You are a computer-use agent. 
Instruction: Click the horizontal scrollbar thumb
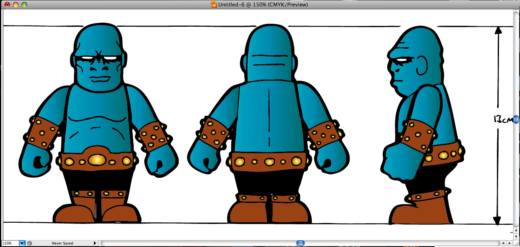[300, 243]
